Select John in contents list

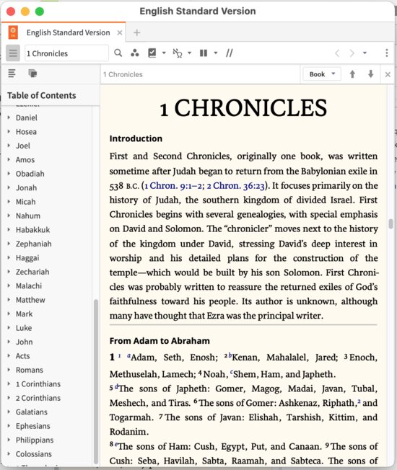[25, 342]
